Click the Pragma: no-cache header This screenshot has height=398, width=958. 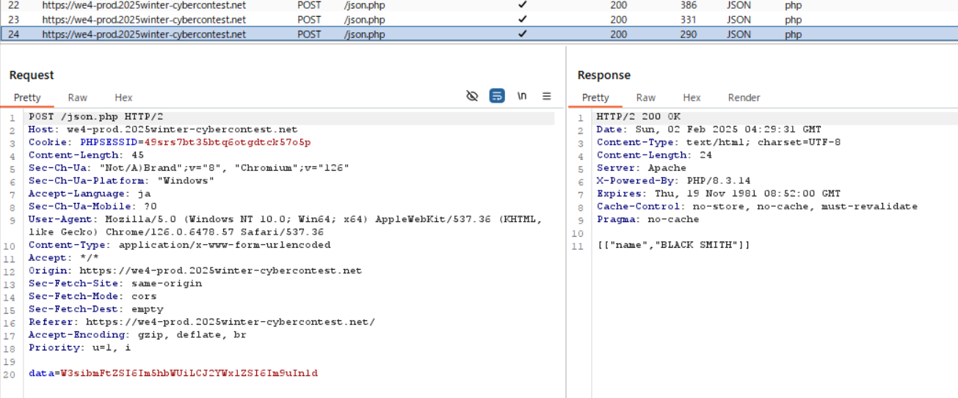648,219
